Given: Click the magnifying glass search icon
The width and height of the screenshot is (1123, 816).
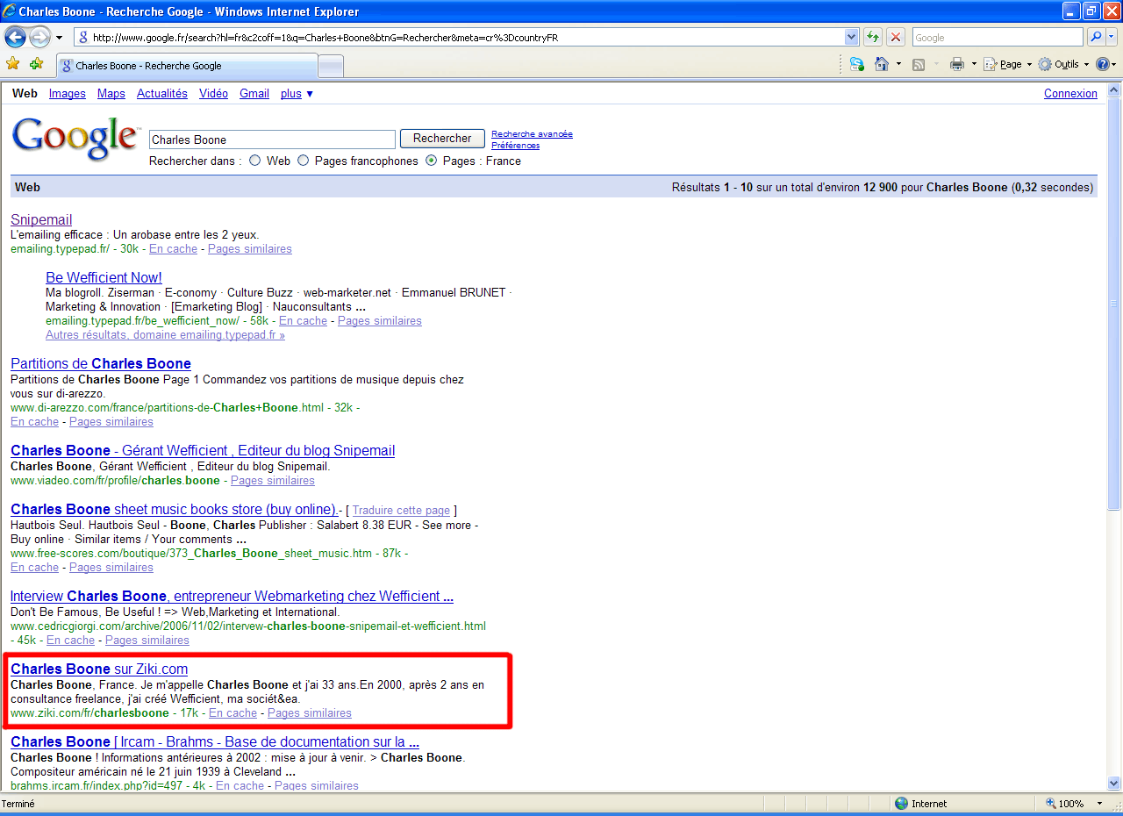Looking at the screenshot, I should coord(1095,38).
